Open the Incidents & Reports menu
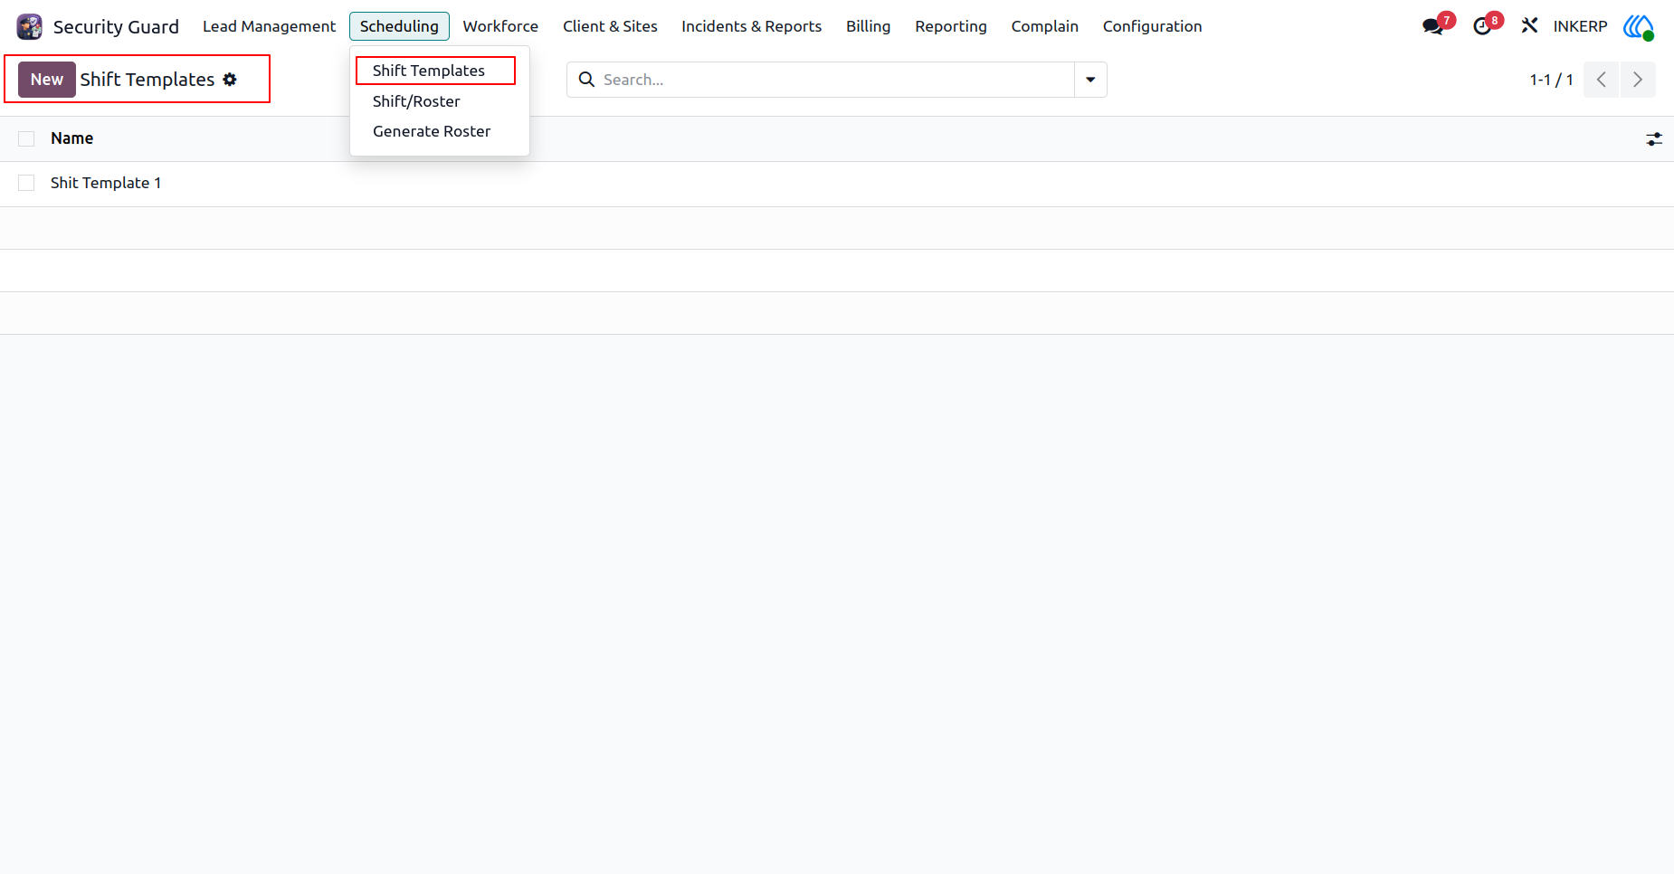The height and width of the screenshot is (874, 1674). [751, 26]
